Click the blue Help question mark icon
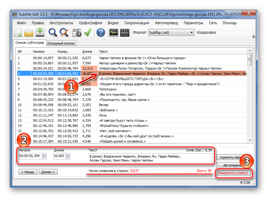The width and height of the screenshot is (268, 198). pos(101,32)
